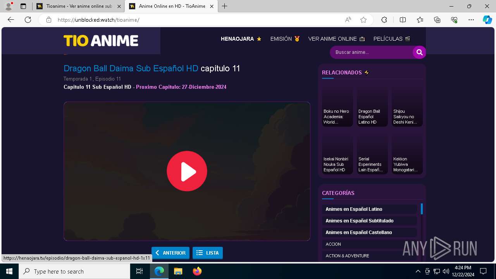Click the categories list scrollbar

tap(422, 209)
